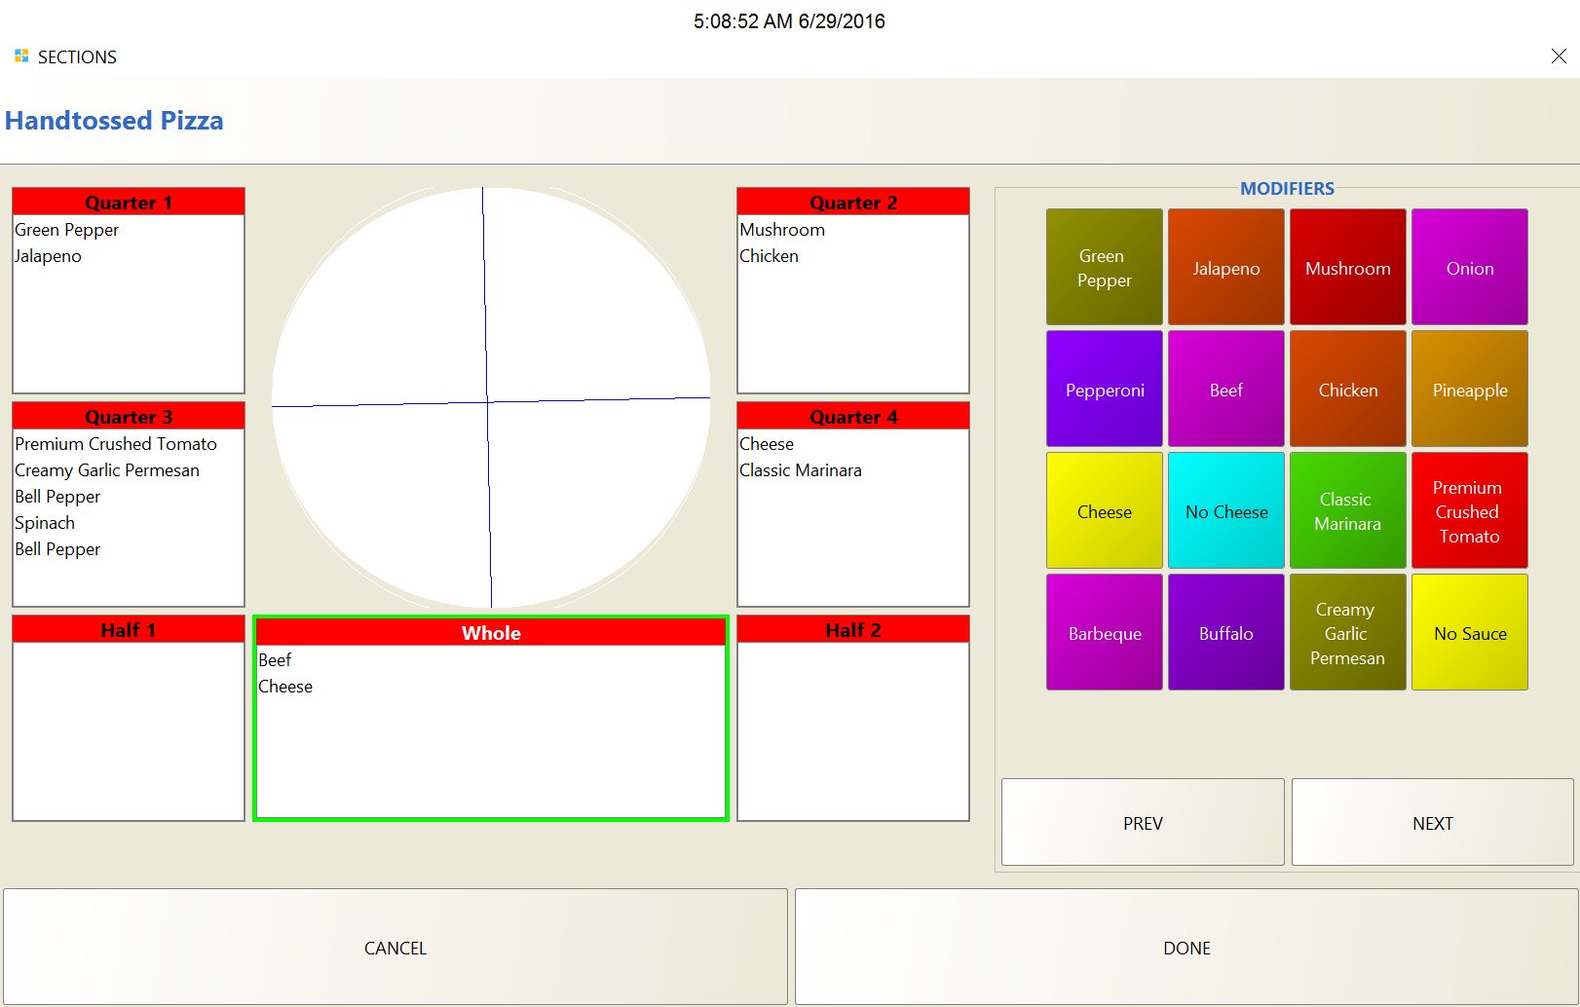Select the Mushroom modifier tile
The image size is (1580, 1007).
[x=1347, y=267]
